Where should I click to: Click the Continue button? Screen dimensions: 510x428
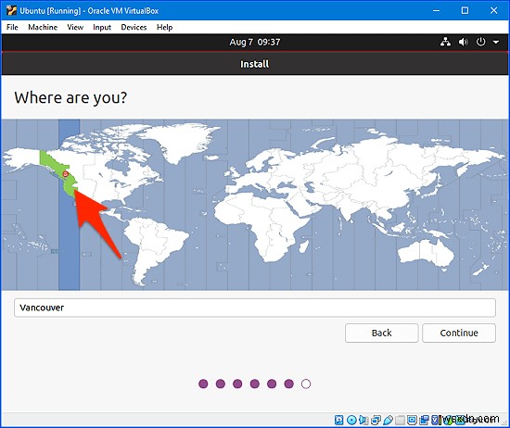click(x=459, y=333)
